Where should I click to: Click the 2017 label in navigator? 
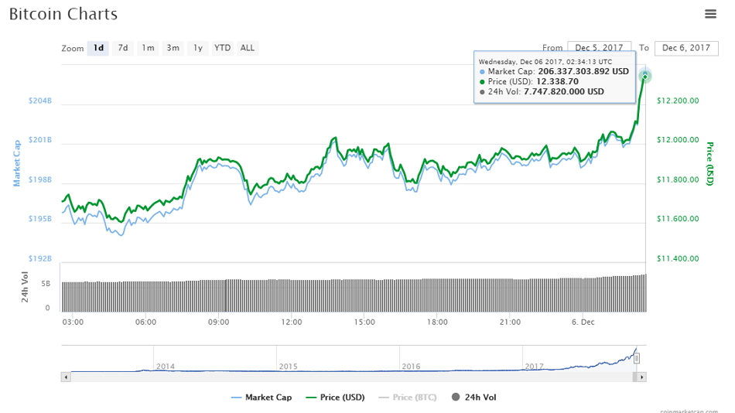tap(534, 366)
